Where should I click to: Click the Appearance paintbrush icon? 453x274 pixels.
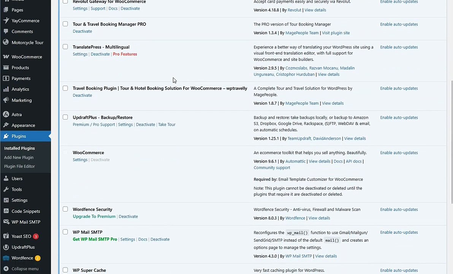click(6, 125)
